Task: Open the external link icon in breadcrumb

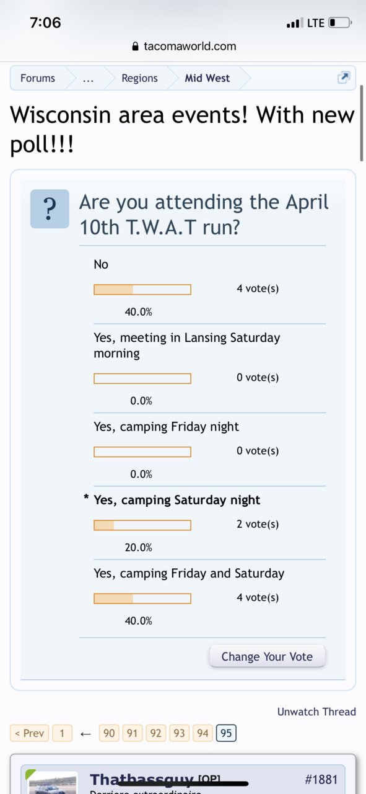Action: 343,78
